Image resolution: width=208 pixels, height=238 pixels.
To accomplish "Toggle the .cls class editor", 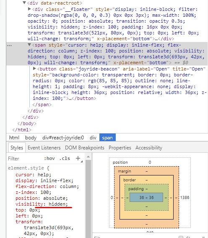I will (x=65, y=159).
